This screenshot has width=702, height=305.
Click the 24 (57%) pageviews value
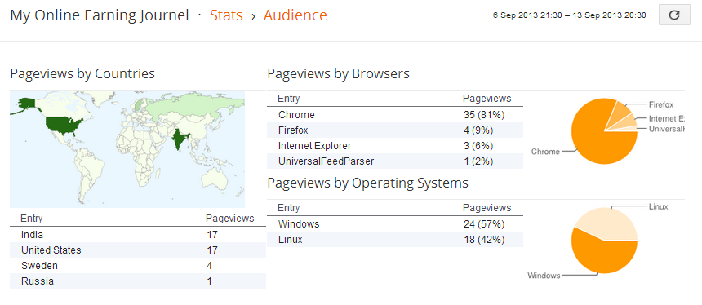tap(484, 224)
